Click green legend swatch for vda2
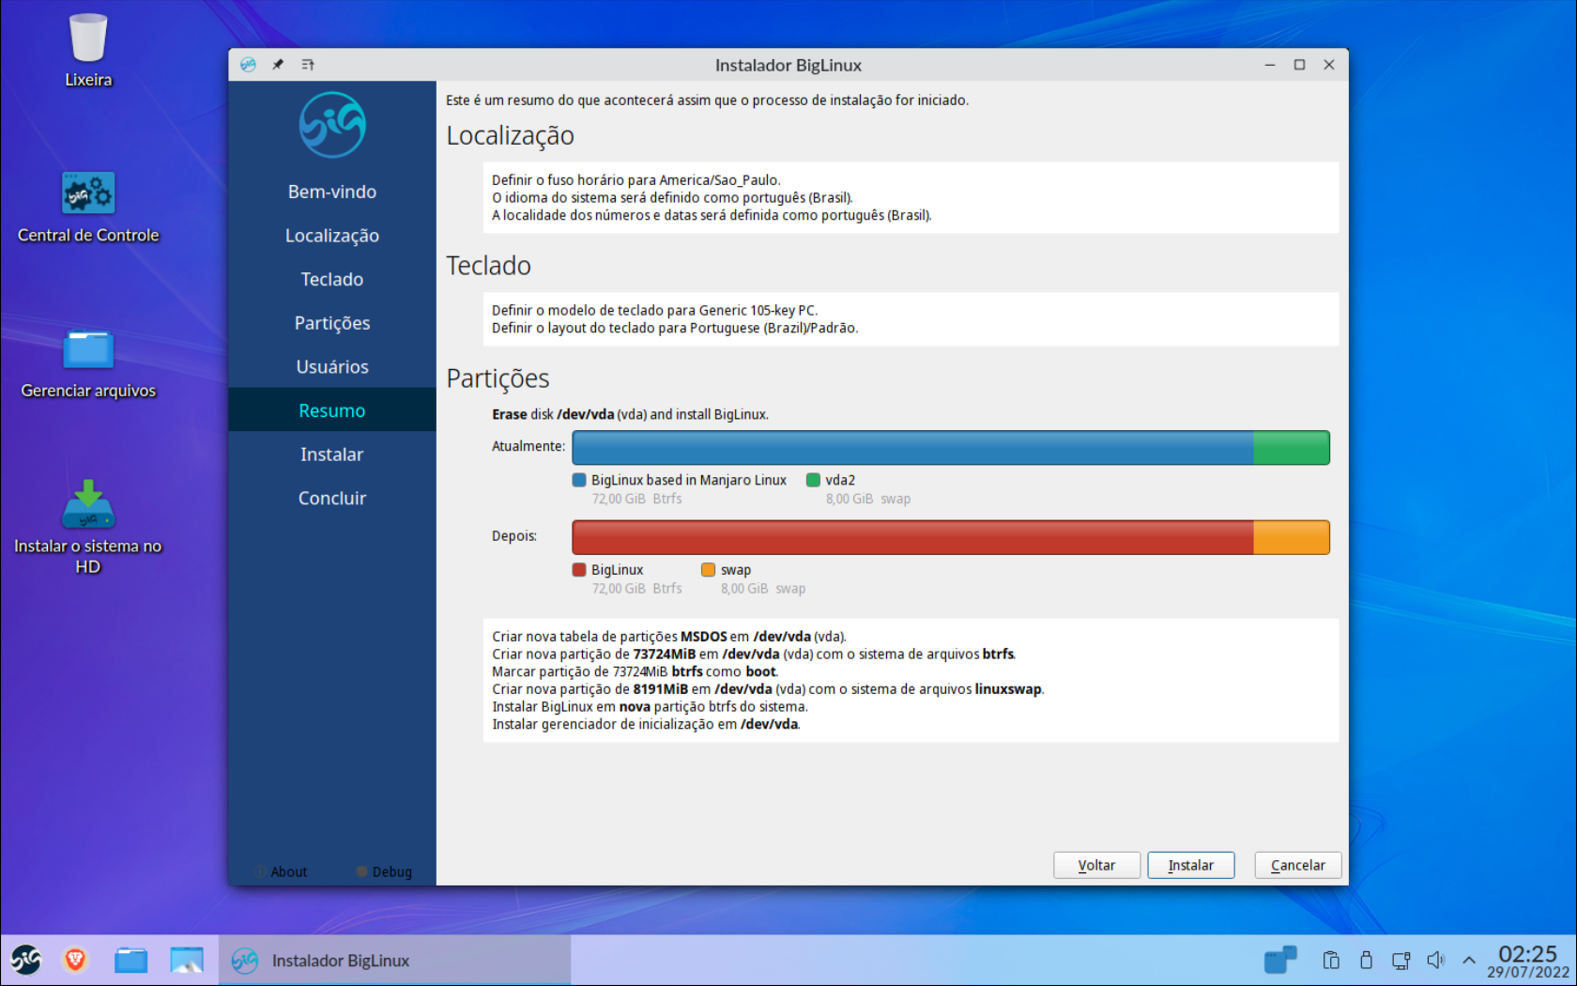The image size is (1577, 986). [x=813, y=480]
